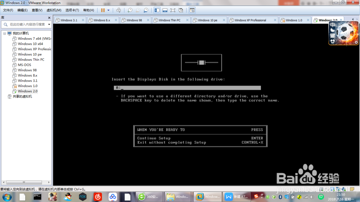Screen dimensions: 360x202
Task: Click the library horizontal scrollbar thumb
Action: (x=24, y=182)
